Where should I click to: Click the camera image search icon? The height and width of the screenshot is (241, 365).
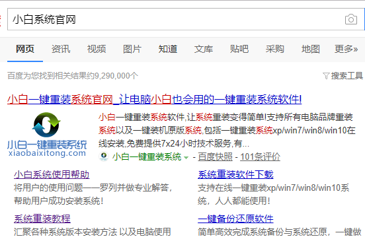click(x=351, y=19)
